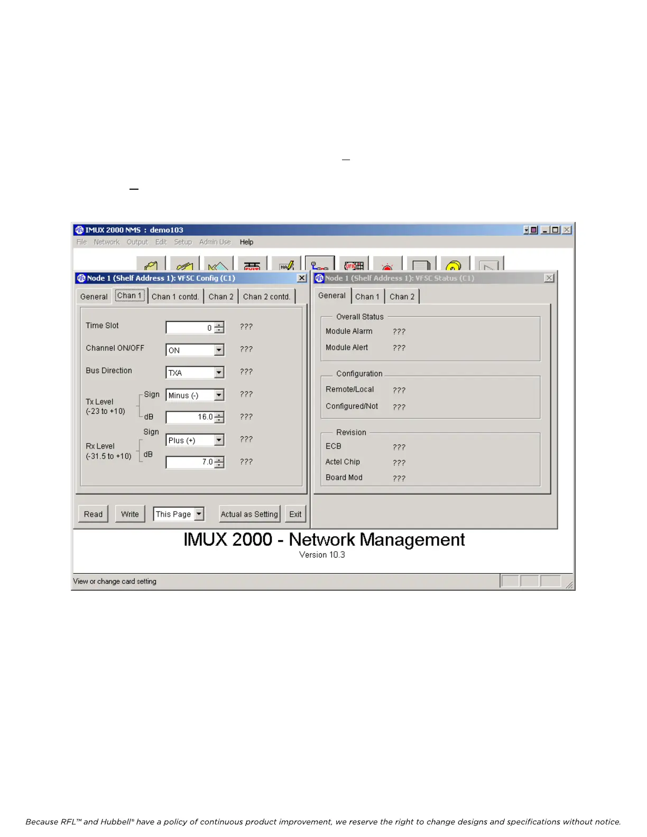647x837 pixels.
Task: Decrease the Time Slot value with down arrow
Action: click(x=219, y=330)
